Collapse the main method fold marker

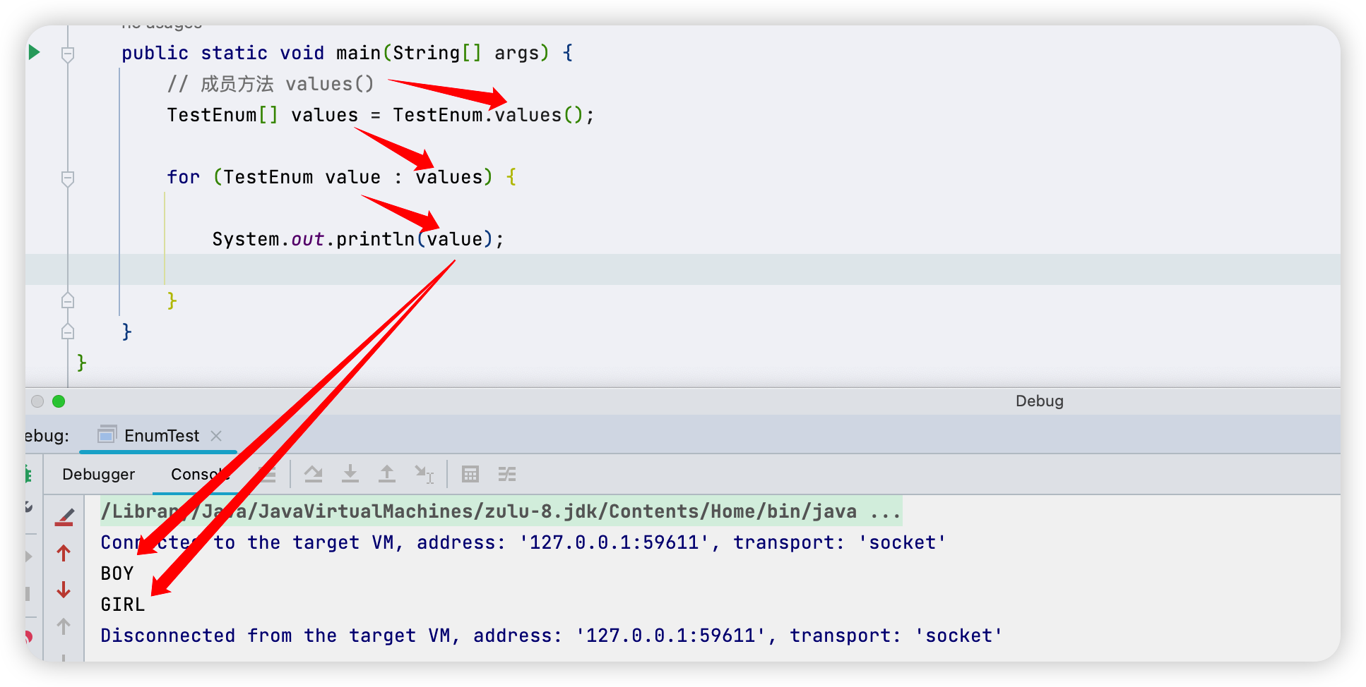(68, 54)
